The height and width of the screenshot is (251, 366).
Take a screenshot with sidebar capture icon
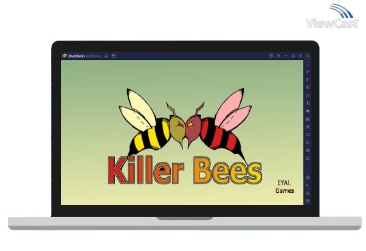click(x=308, y=127)
